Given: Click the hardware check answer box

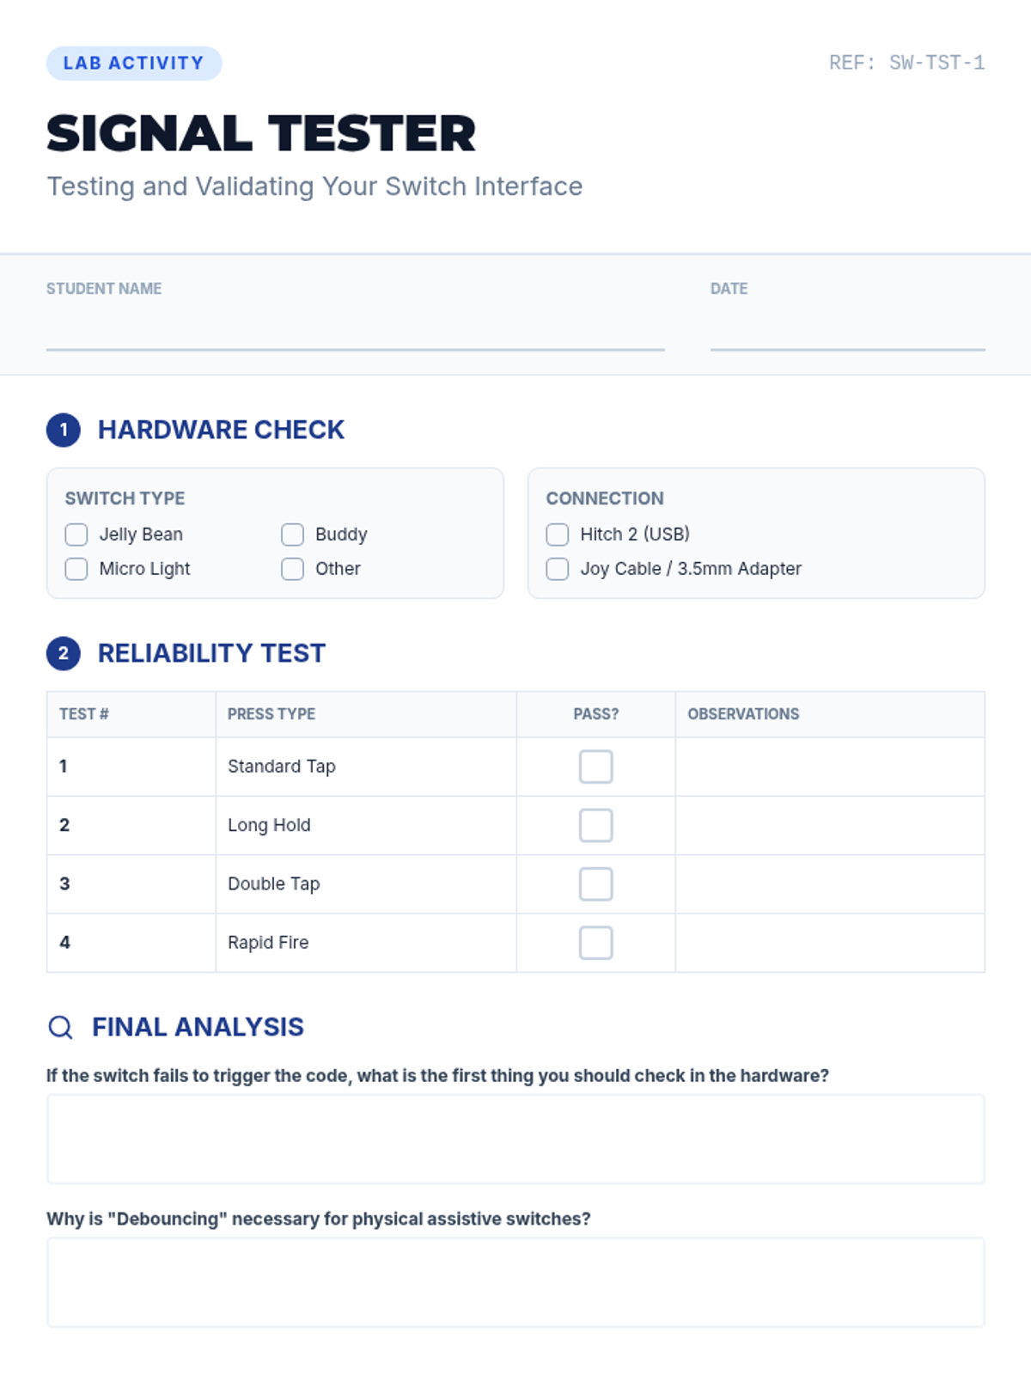Looking at the screenshot, I should coord(515,1139).
